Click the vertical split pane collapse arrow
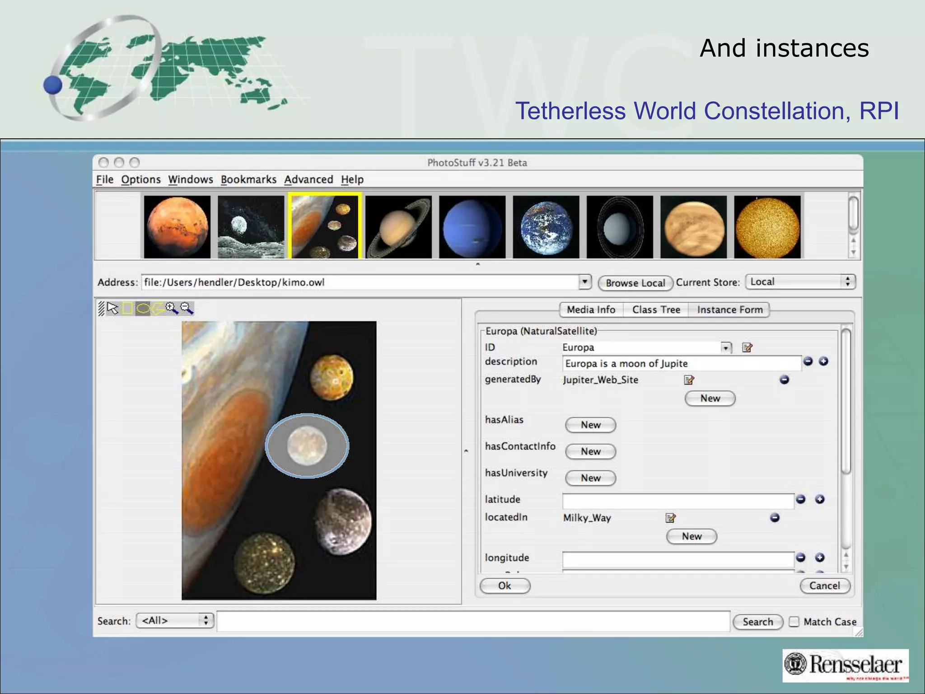 tap(466, 451)
